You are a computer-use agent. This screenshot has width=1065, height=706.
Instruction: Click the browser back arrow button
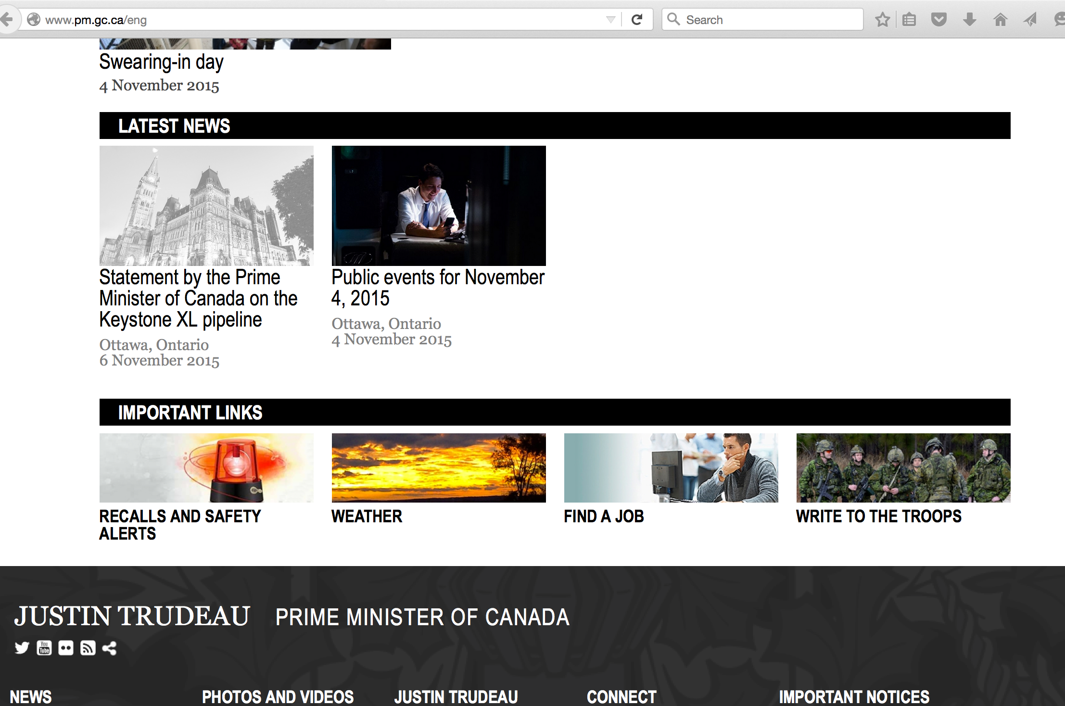tap(7, 20)
